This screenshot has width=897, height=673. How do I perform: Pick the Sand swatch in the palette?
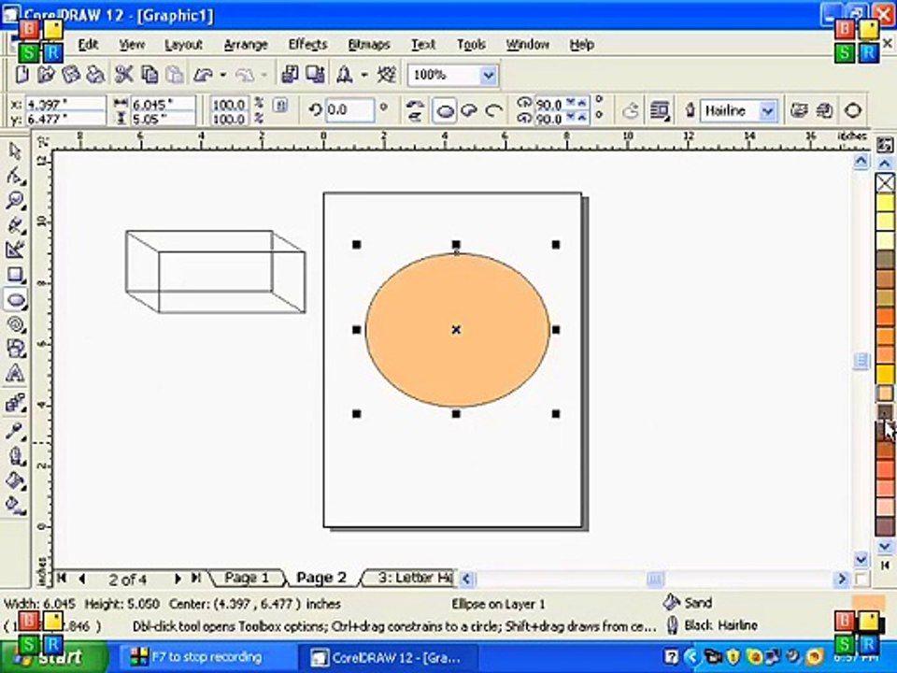pyautogui.click(x=885, y=394)
